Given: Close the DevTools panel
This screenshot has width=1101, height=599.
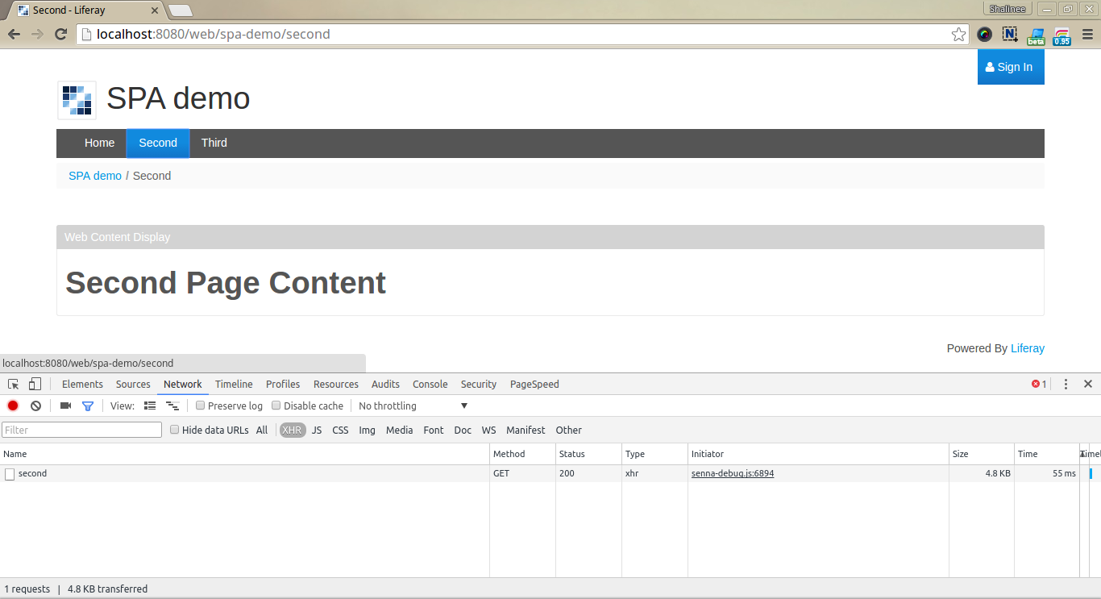Looking at the screenshot, I should click(x=1088, y=384).
